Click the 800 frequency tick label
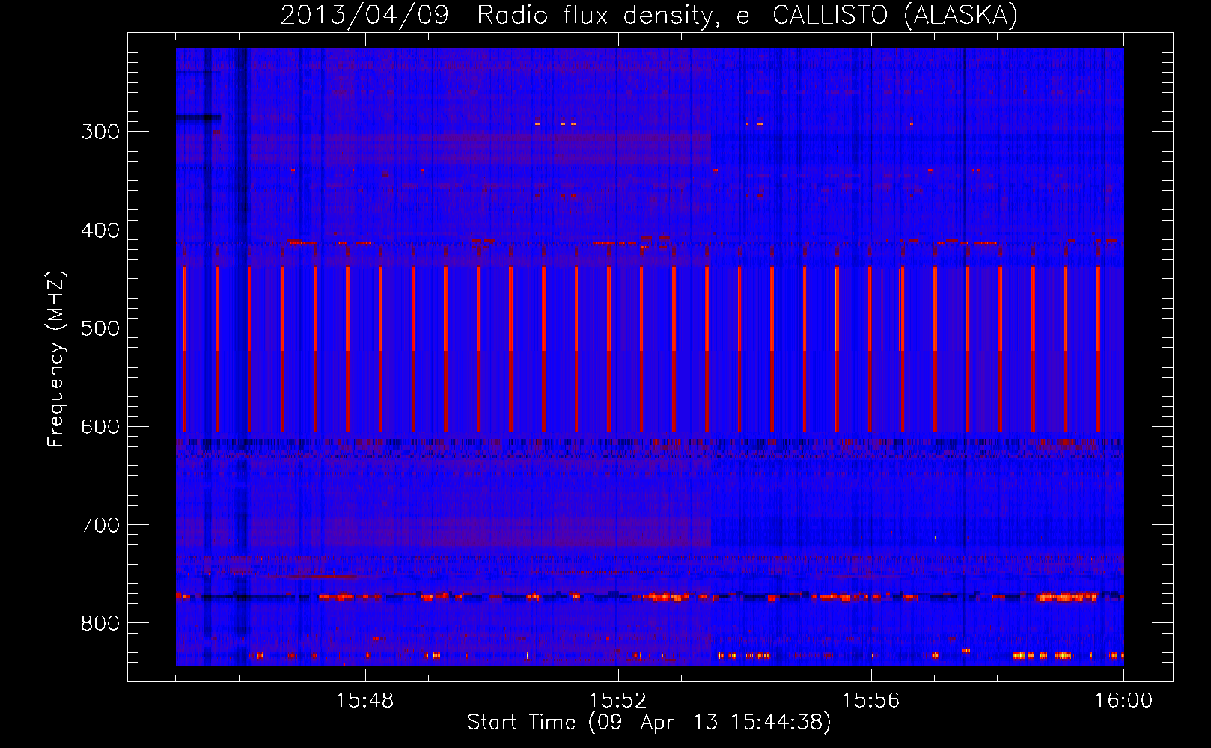 click(100, 624)
